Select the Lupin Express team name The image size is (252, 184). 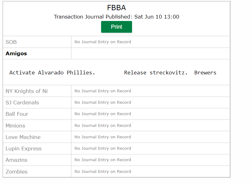[23, 148]
